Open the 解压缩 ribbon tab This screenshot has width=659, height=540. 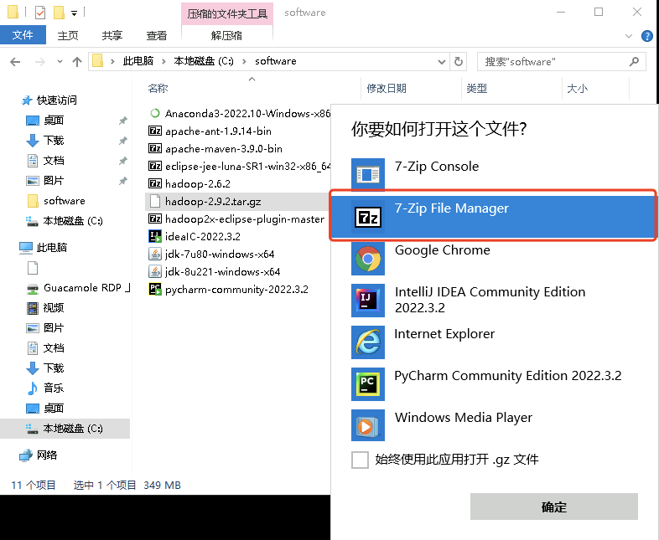point(226,36)
